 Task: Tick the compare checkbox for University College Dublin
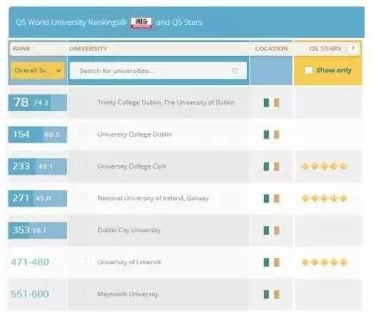(83, 134)
